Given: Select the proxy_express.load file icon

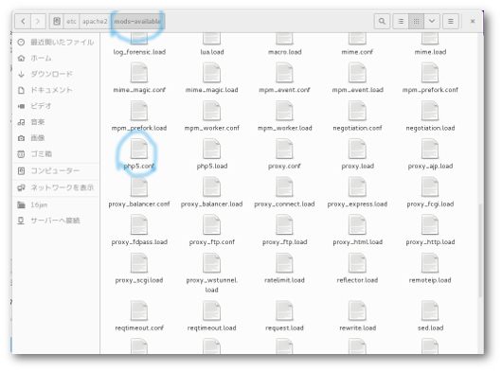Looking at the screenshot, I should 357,187.
